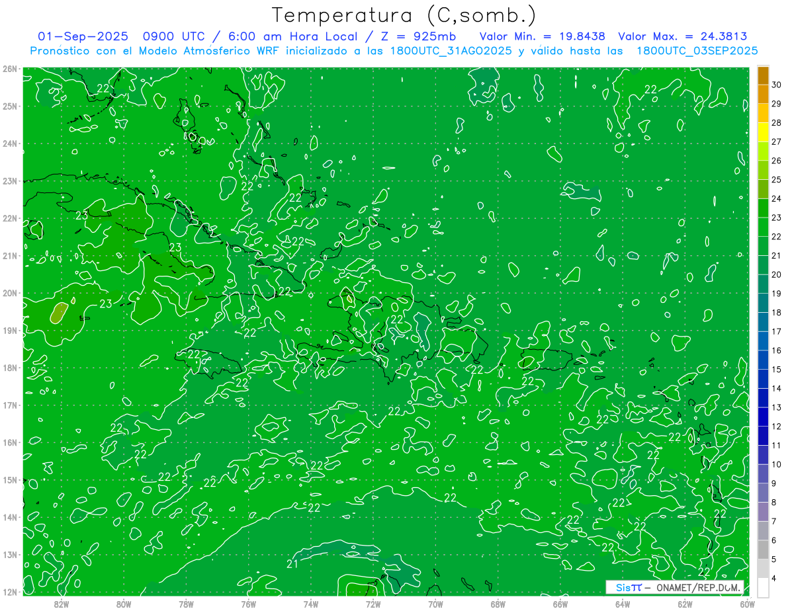Click the color scale label '16'

(x=776, y=350)
